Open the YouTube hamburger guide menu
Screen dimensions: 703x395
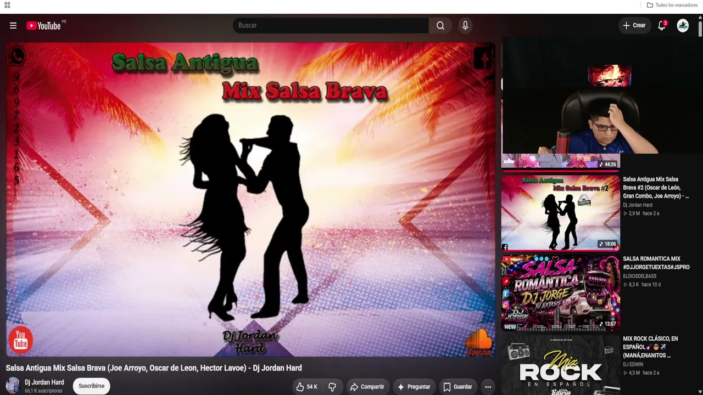[x=13, y=25]
